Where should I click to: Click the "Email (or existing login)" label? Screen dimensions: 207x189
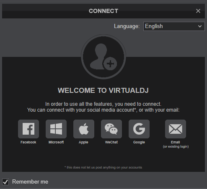tap(176, 144)
